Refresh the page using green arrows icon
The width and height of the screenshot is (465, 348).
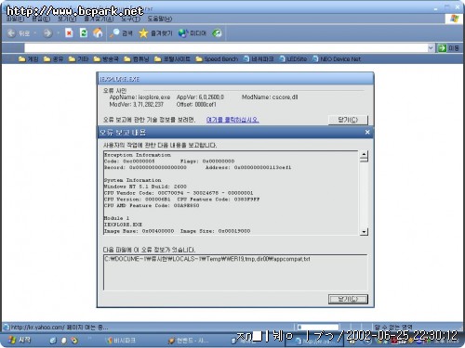[84, 32]
